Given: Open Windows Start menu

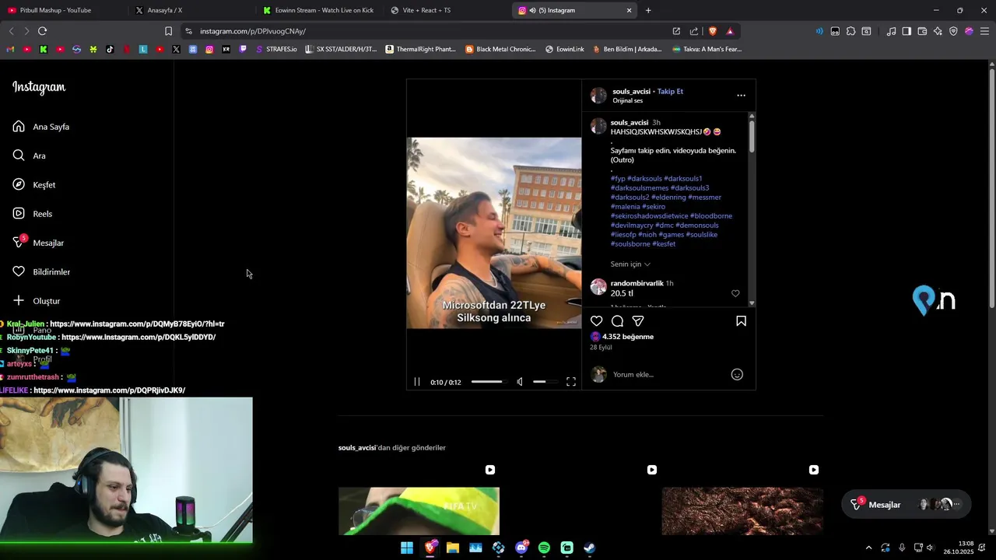Looking at the screenshot, I should point(407,548).
